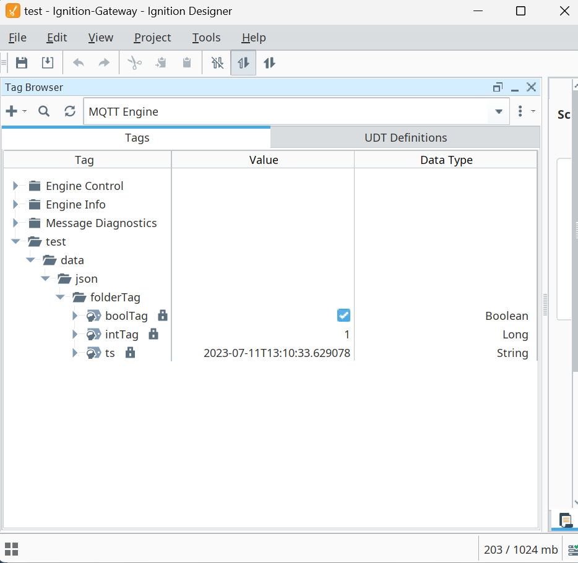Click the document icon in right panel

pyautogui.click(x=565, y=520)
